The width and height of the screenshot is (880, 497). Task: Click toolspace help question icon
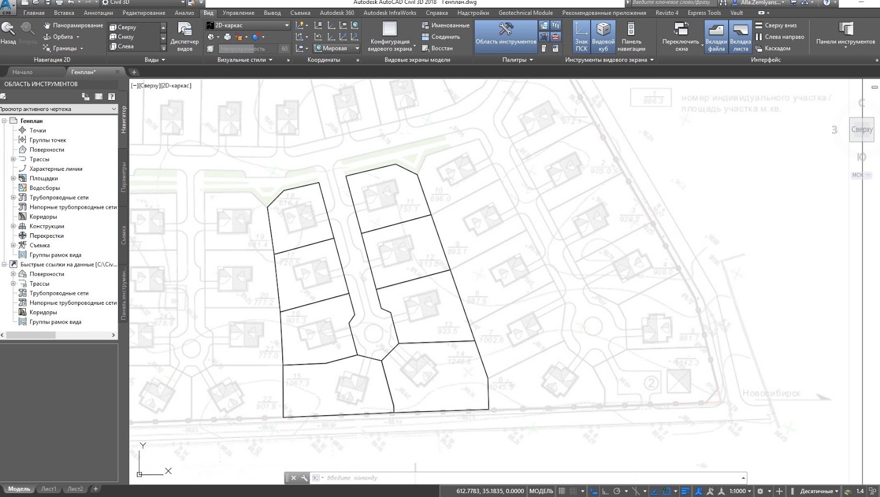tap(112, 97)
